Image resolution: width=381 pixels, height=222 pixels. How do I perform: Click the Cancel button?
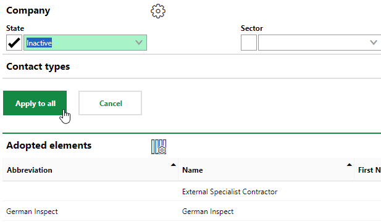(110, 103)
